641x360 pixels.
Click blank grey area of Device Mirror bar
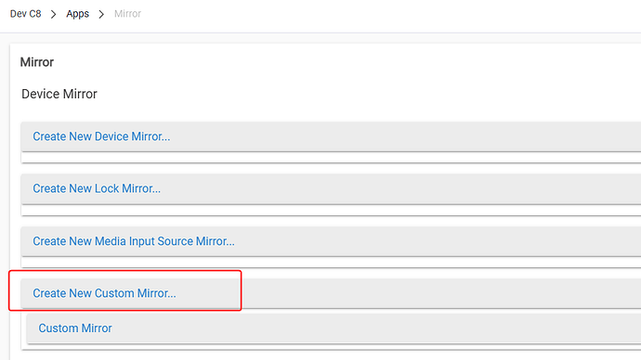pos(405,136)
